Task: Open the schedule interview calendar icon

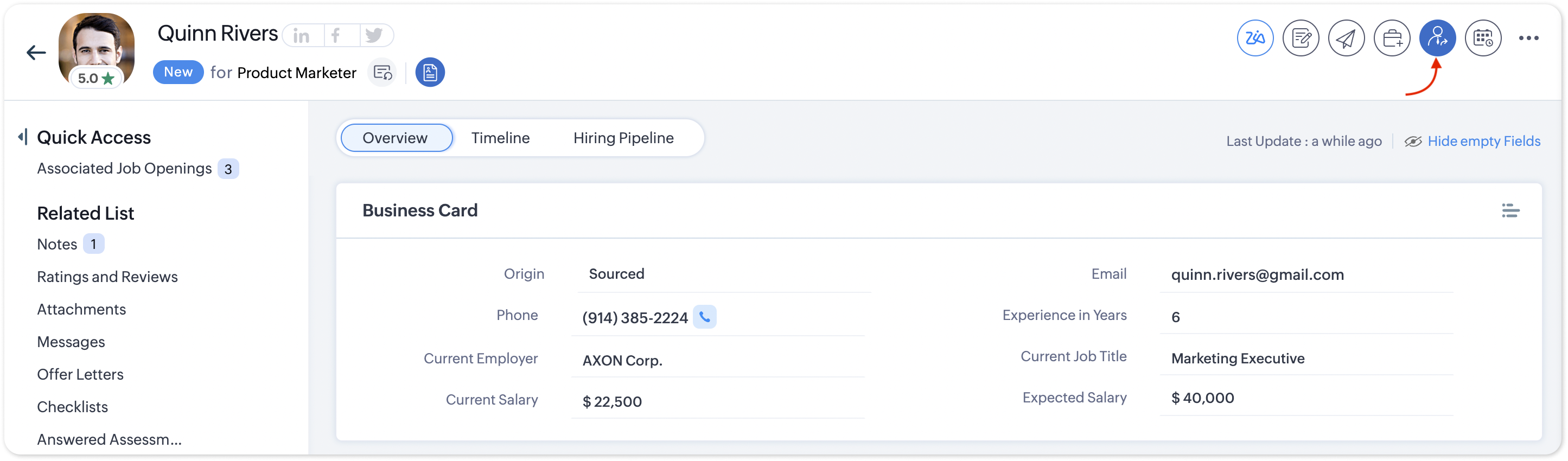Action: 1483,39
